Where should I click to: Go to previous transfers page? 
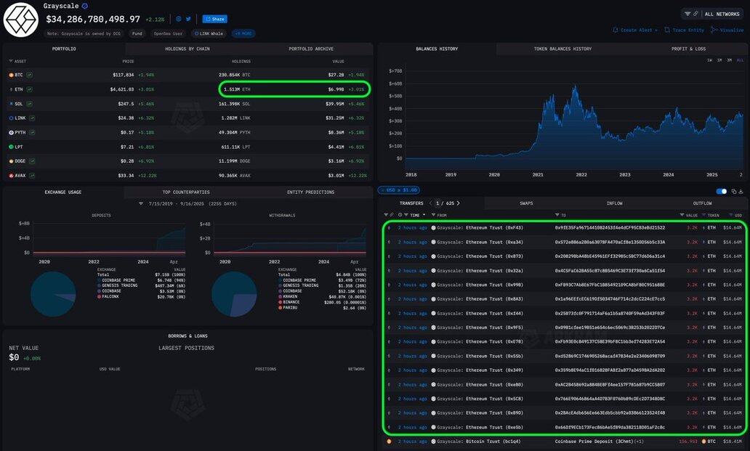pyautogui.click(x=430, y=203)
